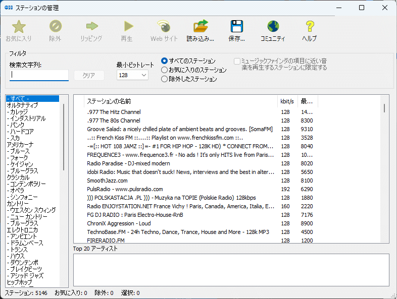Enable the ミュージックファインダ limit checkbox
Screen dimensions: 397x299
[x=237, y=61]
